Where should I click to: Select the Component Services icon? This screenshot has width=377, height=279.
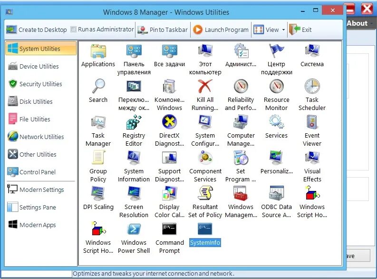point(205,158)
